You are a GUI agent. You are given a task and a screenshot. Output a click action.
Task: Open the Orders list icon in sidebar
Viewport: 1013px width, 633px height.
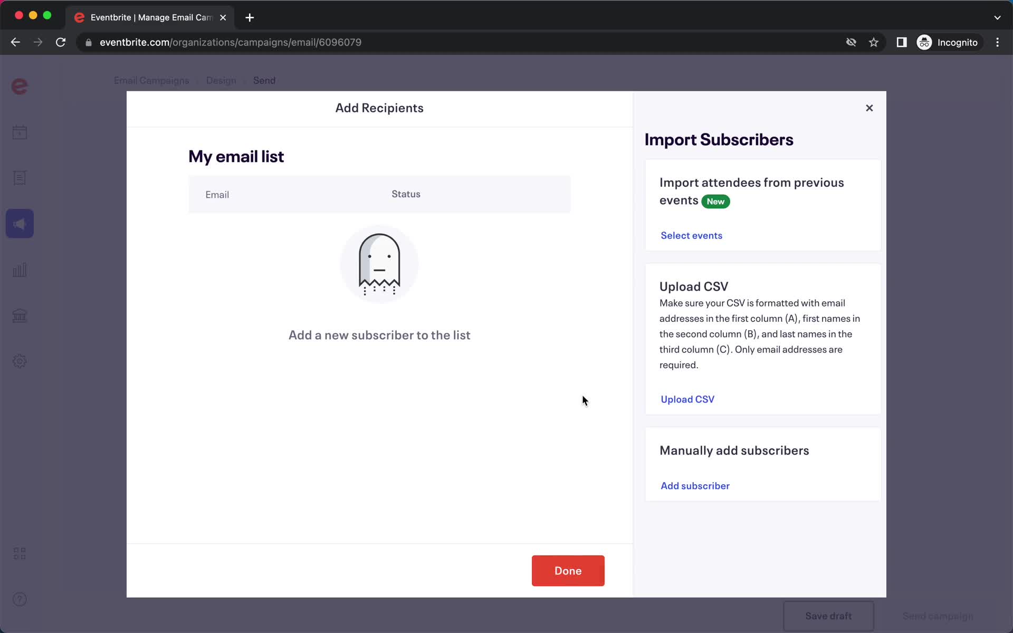(20, 178)
